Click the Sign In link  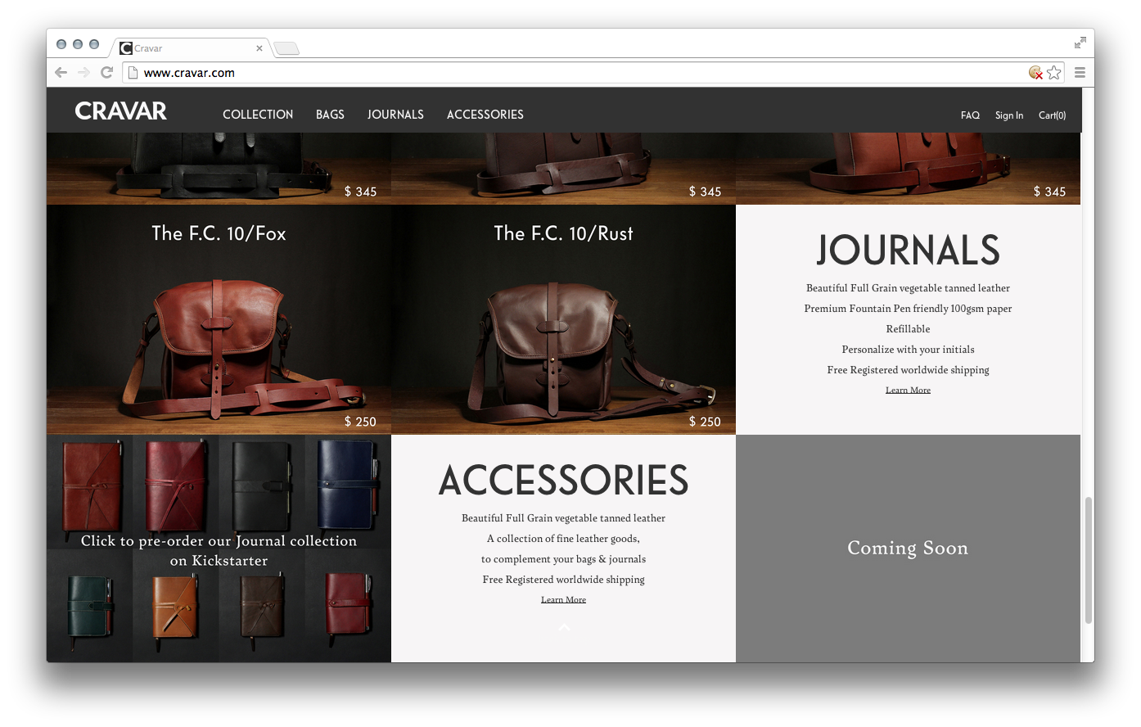point(1008,115)
